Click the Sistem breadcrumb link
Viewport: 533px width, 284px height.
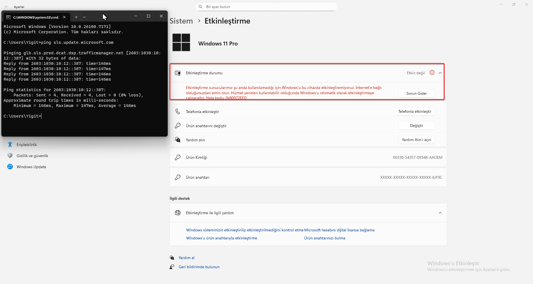coord(181,21)
